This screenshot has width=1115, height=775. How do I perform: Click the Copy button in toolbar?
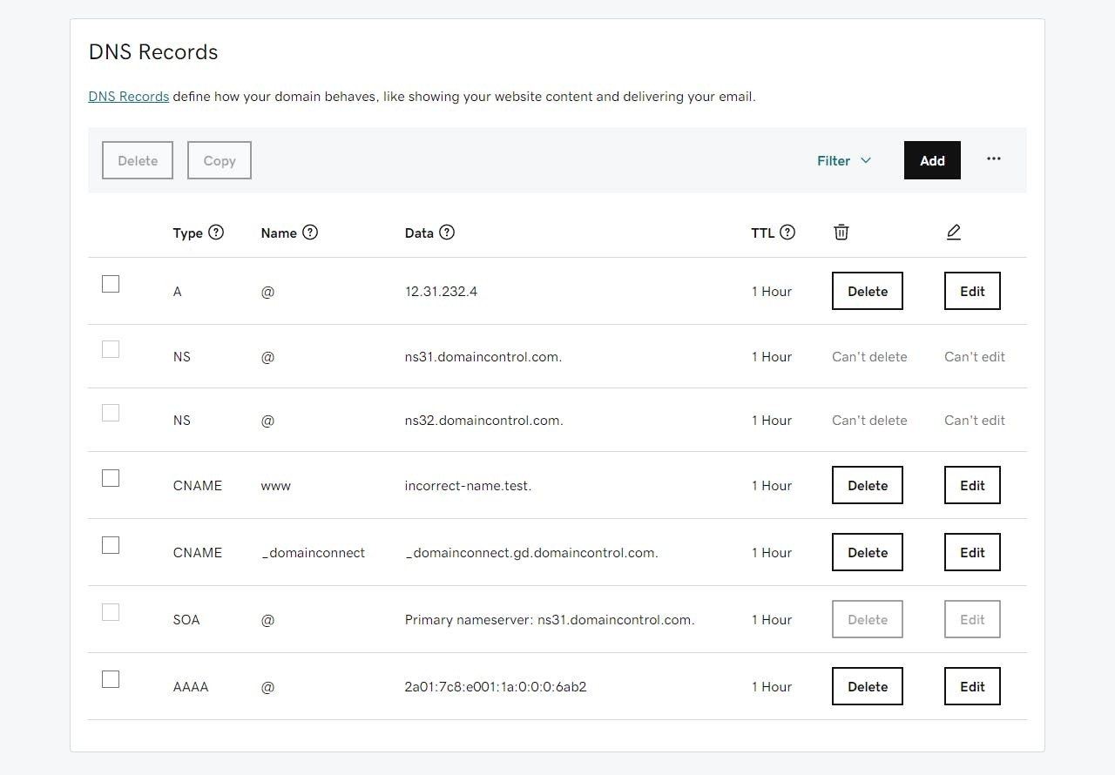tap(220, 161)
